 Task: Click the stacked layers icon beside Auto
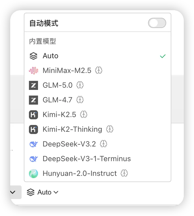[33, 56]
